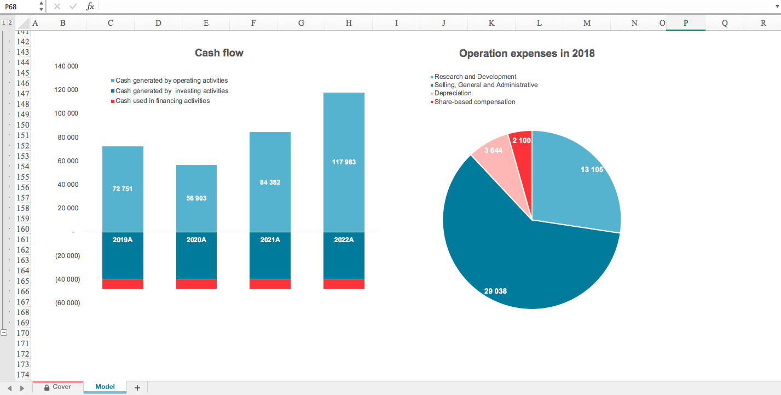Click the Cancel (X) icon in formula bar
The image size is (781, 395).
(x=57, y=7)
